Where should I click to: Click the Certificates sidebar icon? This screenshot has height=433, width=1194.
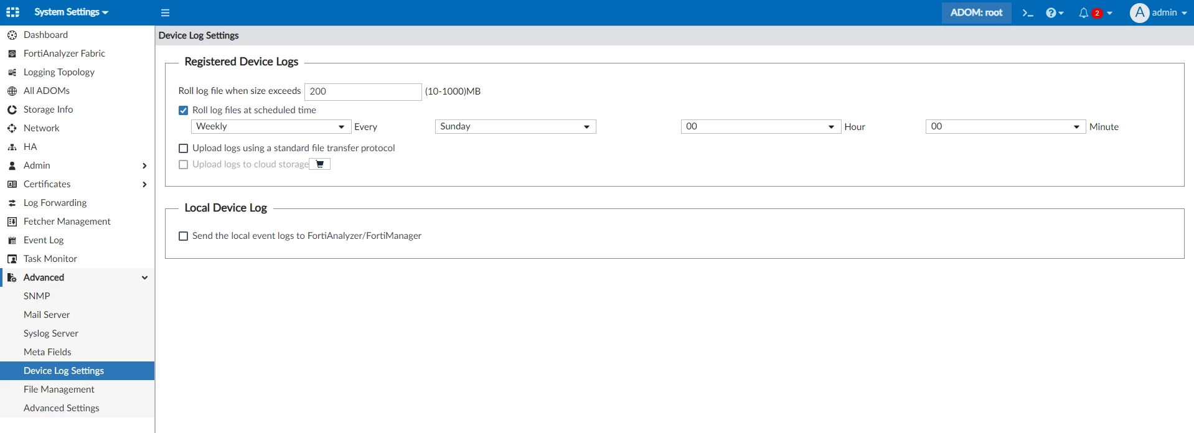[x=12, y=184]
